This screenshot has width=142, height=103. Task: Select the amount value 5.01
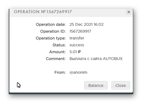(x=73, y=52)
